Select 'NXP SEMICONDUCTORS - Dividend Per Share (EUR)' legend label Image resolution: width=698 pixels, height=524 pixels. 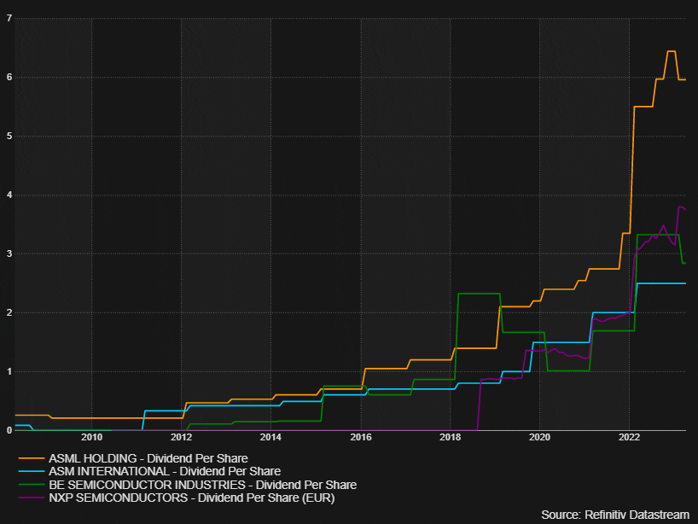pos(192,498)
